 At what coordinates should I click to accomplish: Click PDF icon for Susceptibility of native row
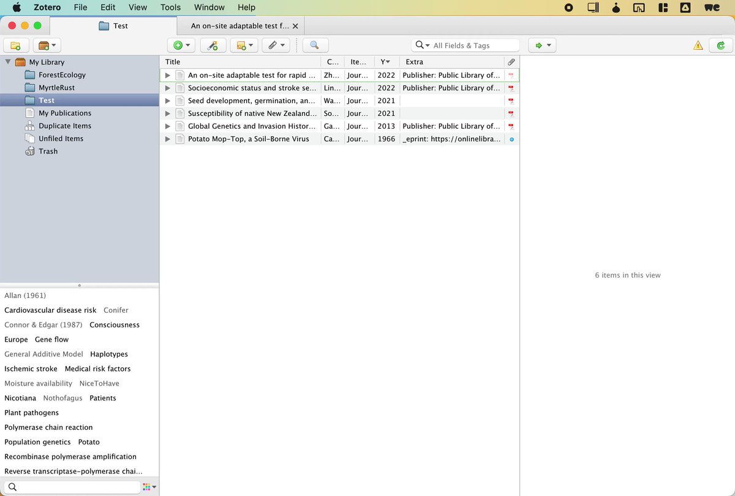[511, 113]
